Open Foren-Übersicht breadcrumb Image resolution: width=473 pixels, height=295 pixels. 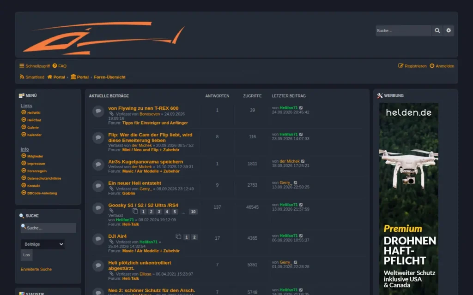pyautogui.click(x=109, y=77)
